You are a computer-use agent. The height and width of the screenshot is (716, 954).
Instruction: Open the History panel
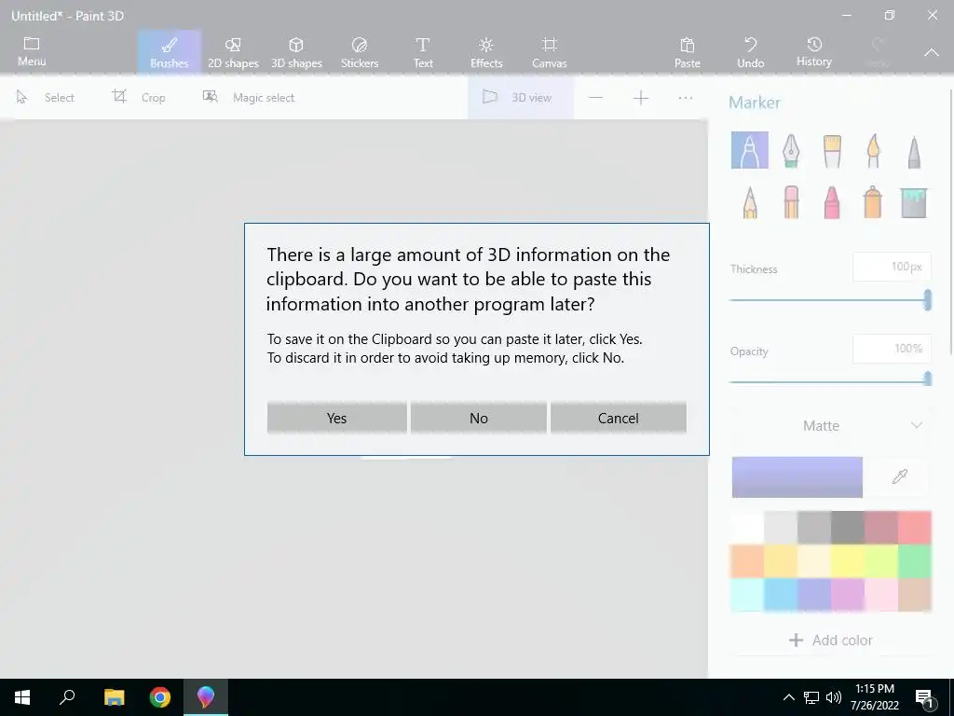(814, 52)
